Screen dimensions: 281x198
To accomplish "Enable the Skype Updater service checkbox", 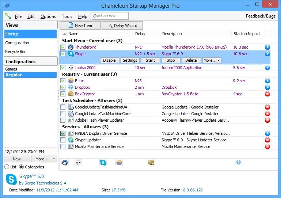I will click(63, 140).
